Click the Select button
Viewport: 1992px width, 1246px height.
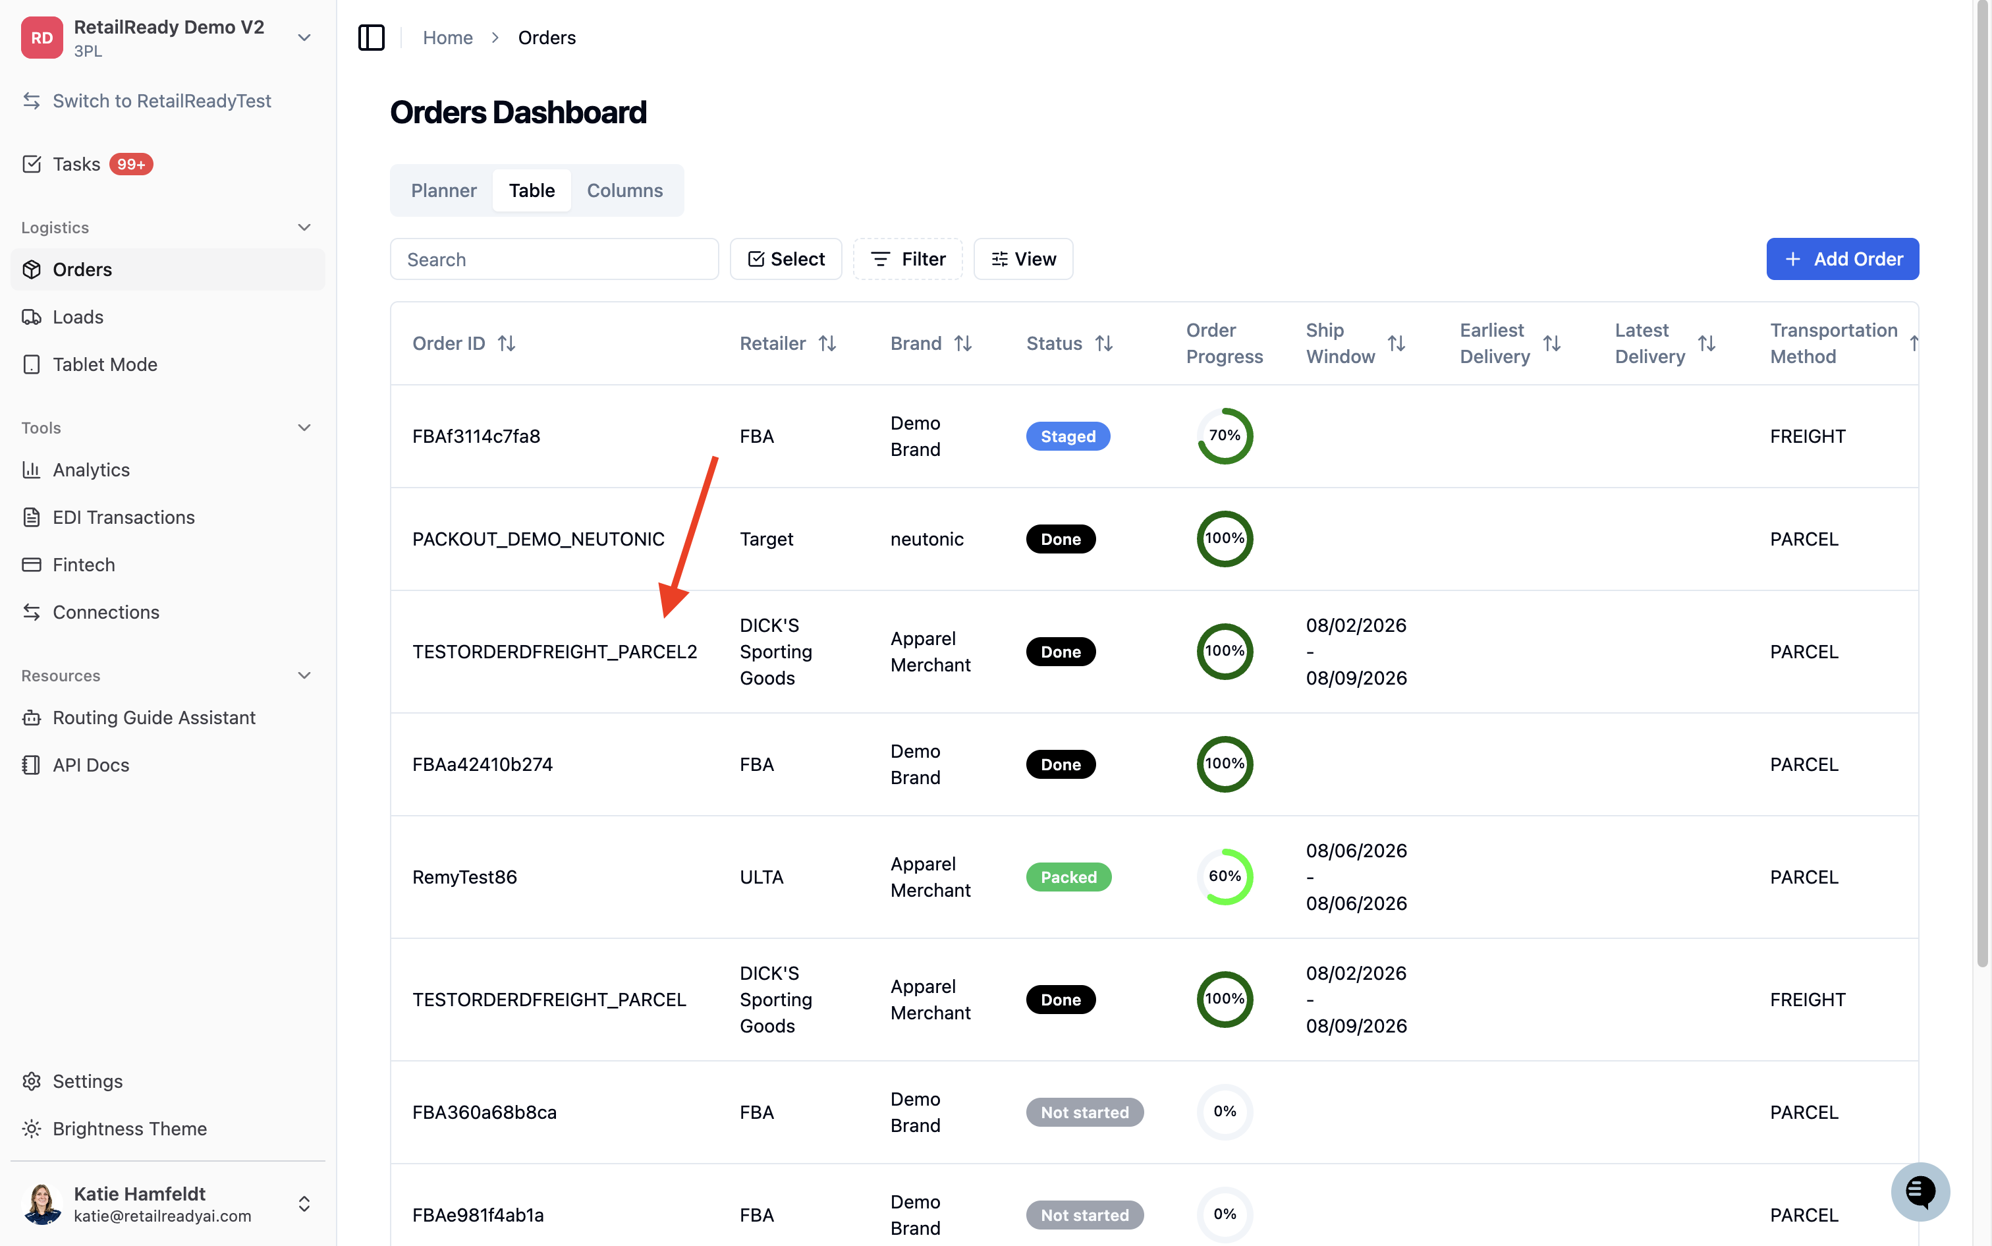coord(786,259)
